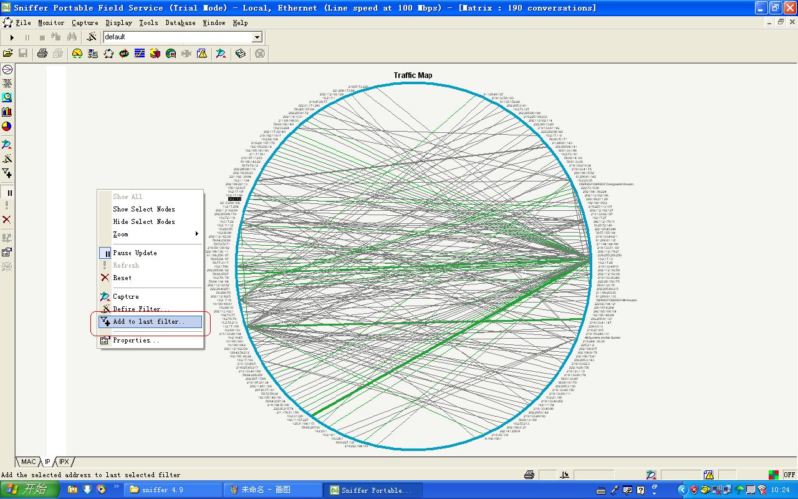This screenshot has height=499, width=798.
Task: Click the Print icon in main toolbar
Action: pyautogui.click(x=42, y=54)
